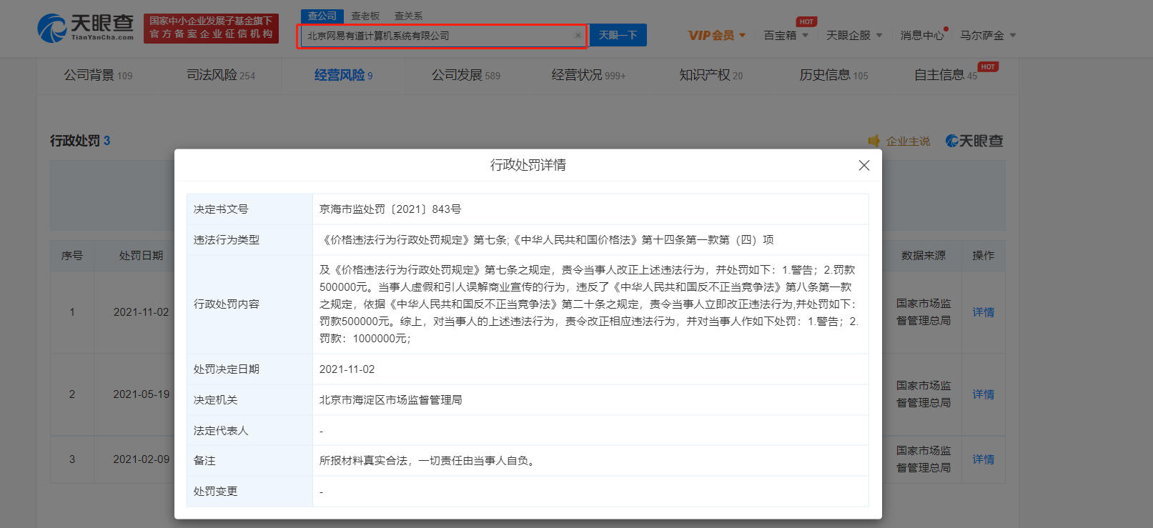Click the 行政处罚详情 dialog title
This screenshot has width=1153, height=528.
[528, 165]
